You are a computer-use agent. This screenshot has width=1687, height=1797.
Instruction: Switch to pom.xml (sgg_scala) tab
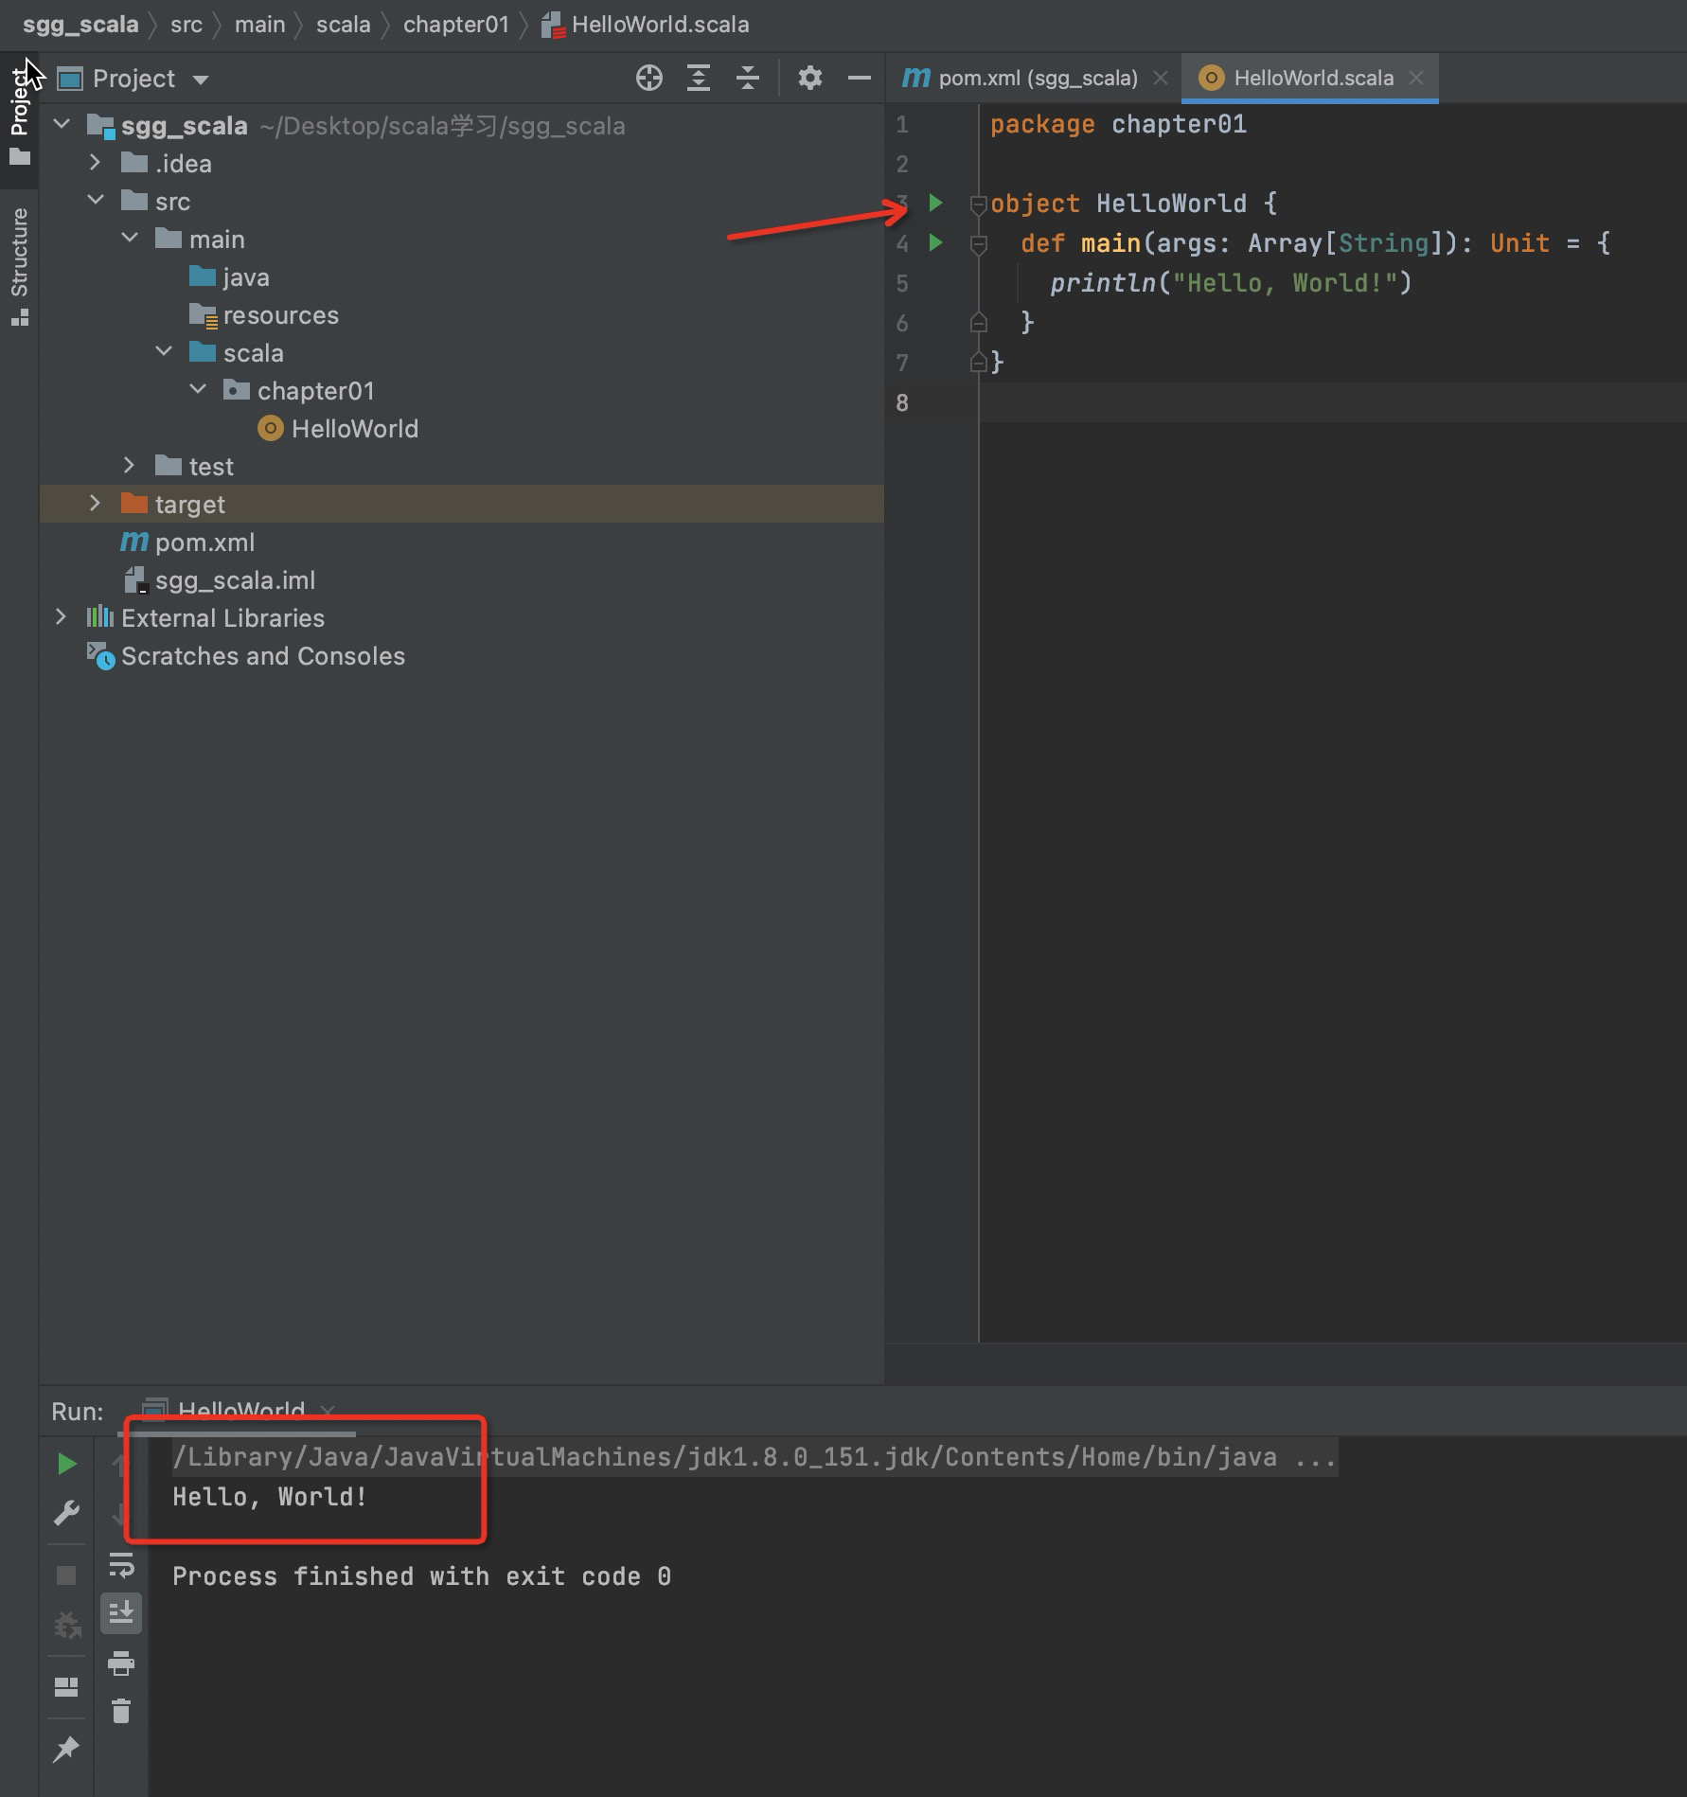[1021, 78]
